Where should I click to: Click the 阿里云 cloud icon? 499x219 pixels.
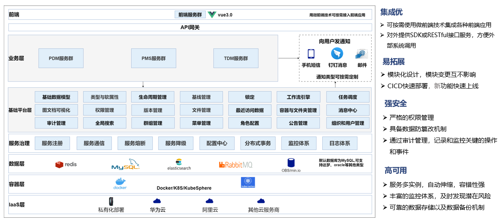210,201
